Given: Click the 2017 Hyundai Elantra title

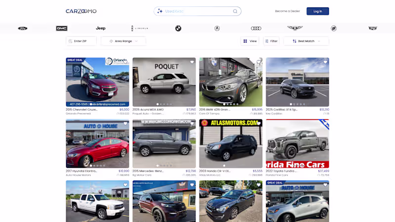Looking at the screenshot, I should pyautogui.click(x=81, y=171).
